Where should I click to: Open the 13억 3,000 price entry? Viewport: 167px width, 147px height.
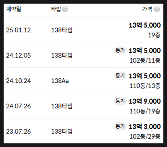click(145, 127)
